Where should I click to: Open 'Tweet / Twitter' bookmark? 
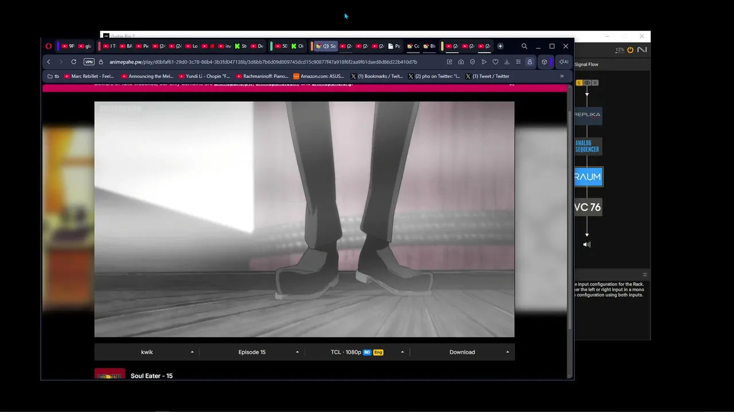coord(487,76)
